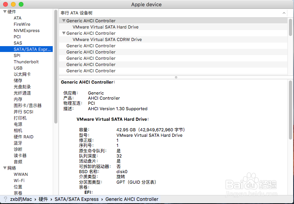Select 内存 in the sidebar

[18, 99]
